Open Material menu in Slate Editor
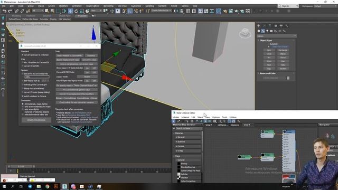The width and height of the screenshot is (338, 190). pos(185,117)
